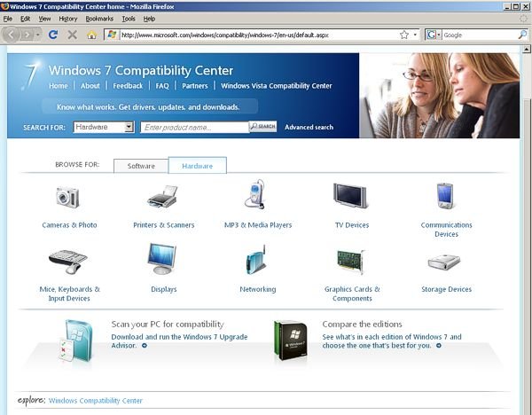Screen dimensions: 532x415
Task: Go to Firefox Home page icon
Action: 91,35
